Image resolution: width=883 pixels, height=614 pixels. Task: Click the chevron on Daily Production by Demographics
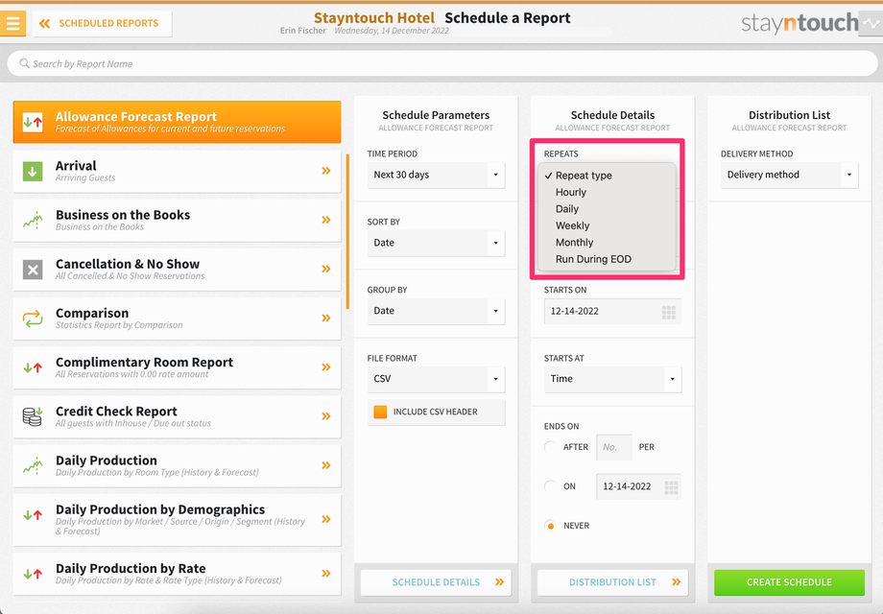326,519
